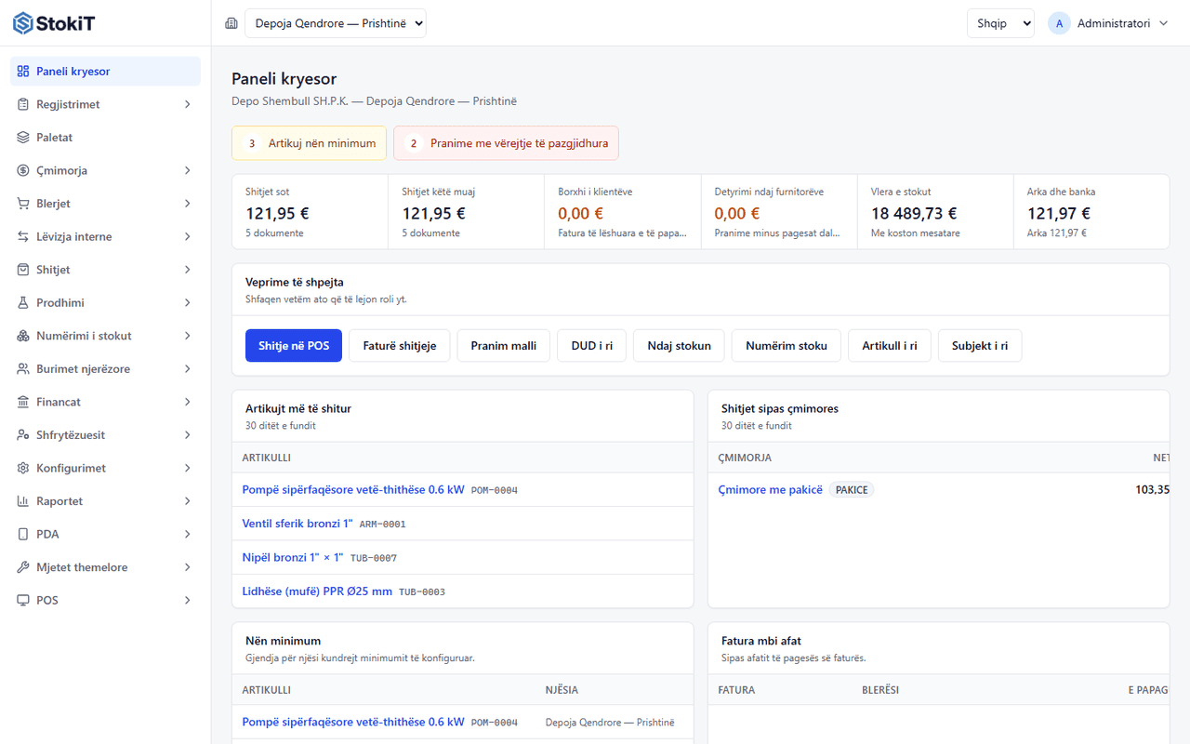
Task: Click the Shfrytëzuesit user settings icon
Action: (x=23, y=435)
